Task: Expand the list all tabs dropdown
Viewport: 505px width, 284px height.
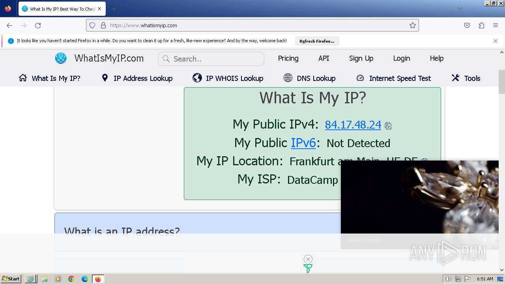Action: (460, 9)
